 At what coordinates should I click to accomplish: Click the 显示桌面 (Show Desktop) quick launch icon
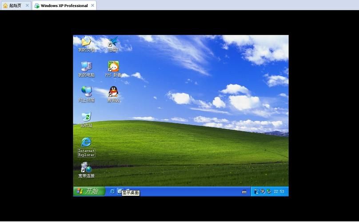(120, 191)
